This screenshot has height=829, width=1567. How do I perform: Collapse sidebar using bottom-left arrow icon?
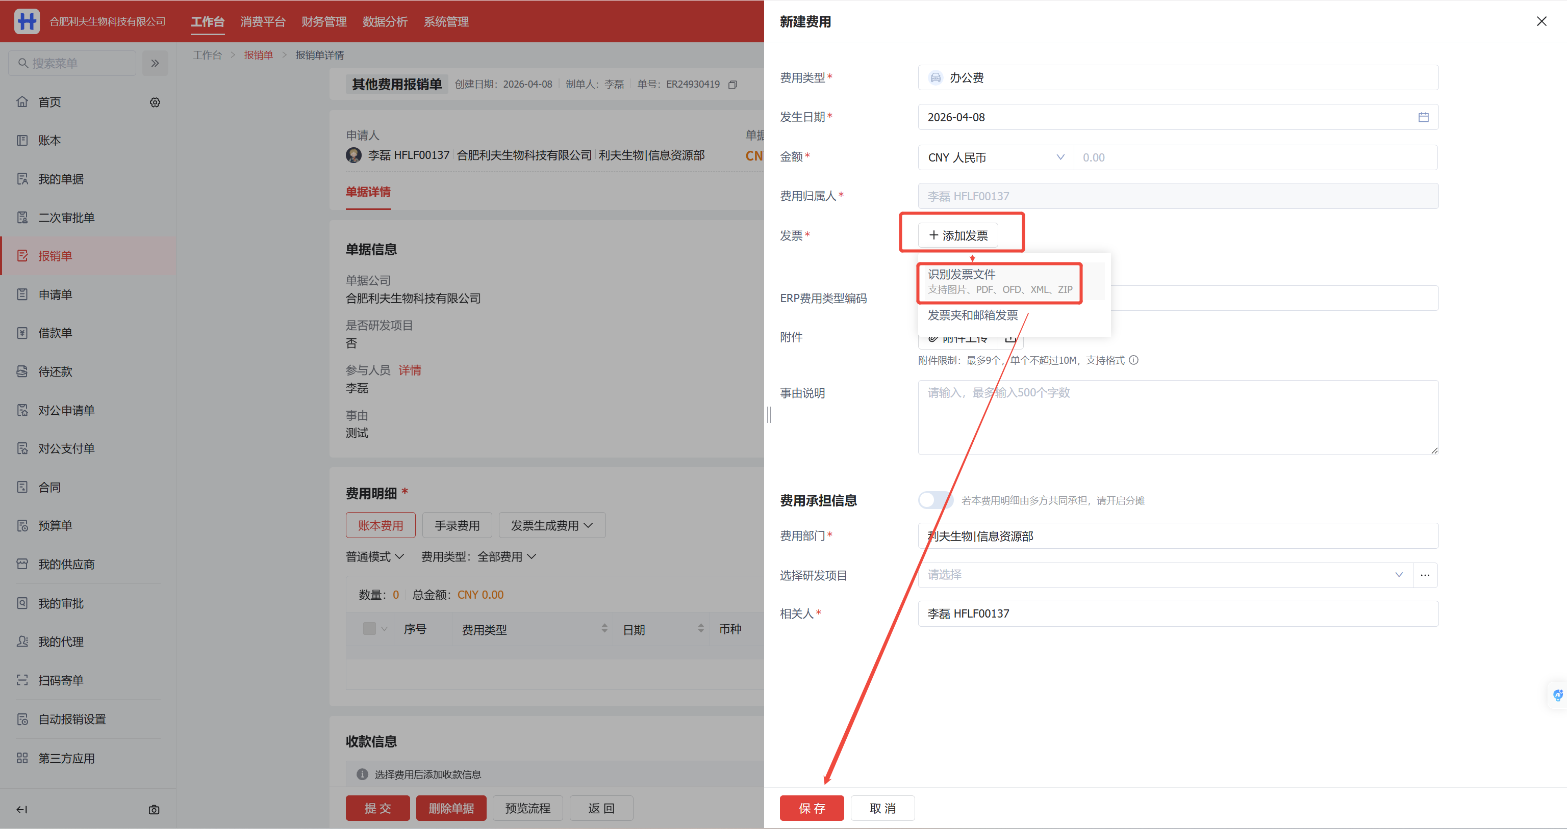click(x=22, y=810)
